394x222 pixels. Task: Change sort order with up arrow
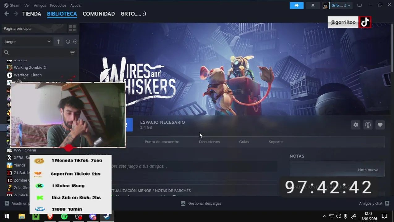[x=58, y=42]
